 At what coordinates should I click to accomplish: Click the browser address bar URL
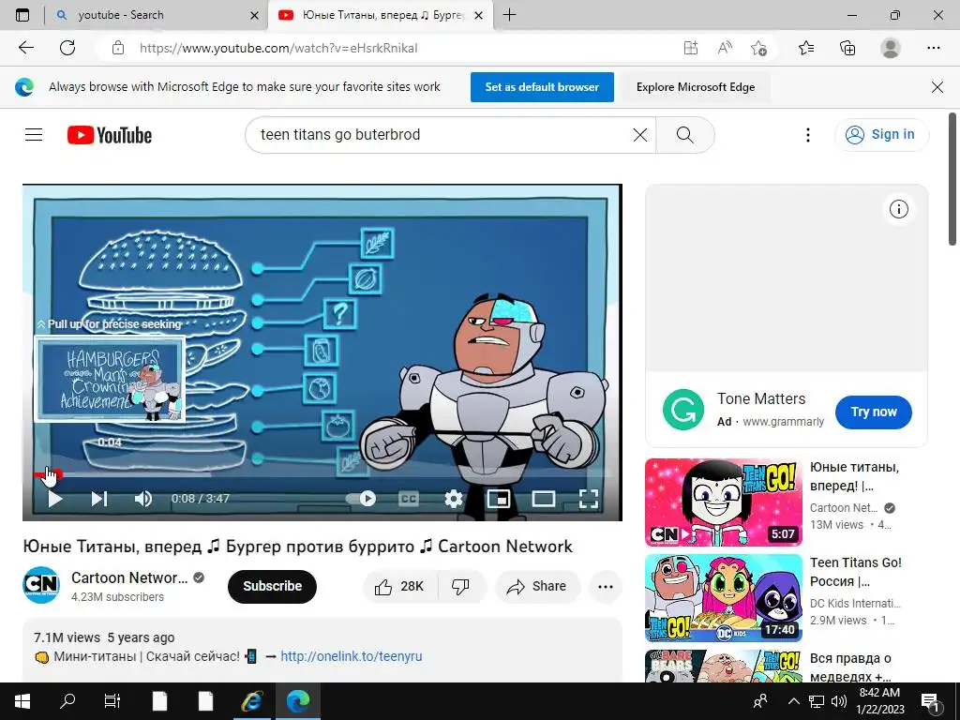(x=278, y=48)
